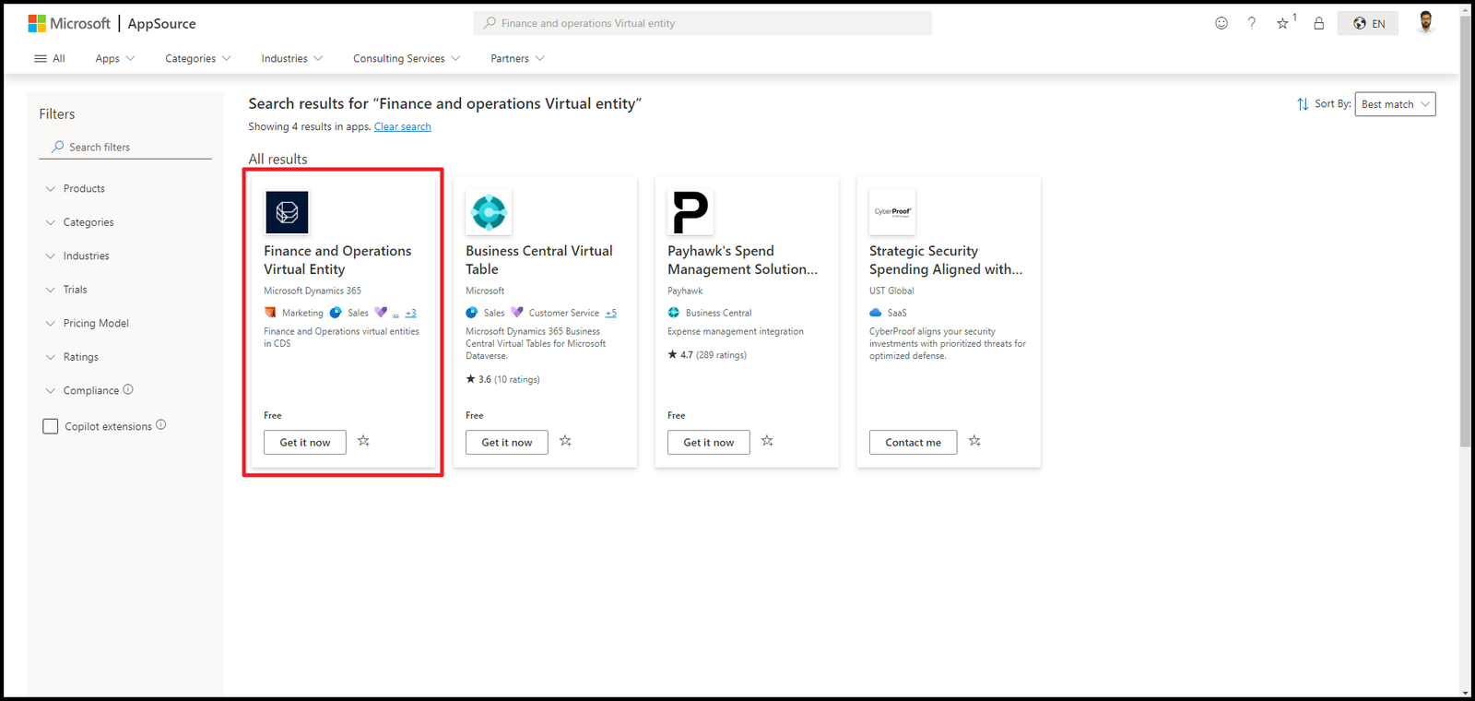Open the Apps menu
This screenshot has width=1475, height=701.
(x=115, y=58)
